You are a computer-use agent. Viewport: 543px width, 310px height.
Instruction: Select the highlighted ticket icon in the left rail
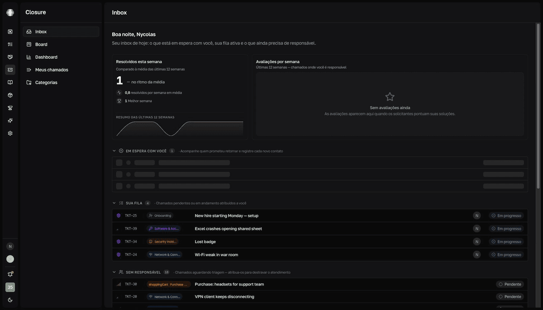10,70
